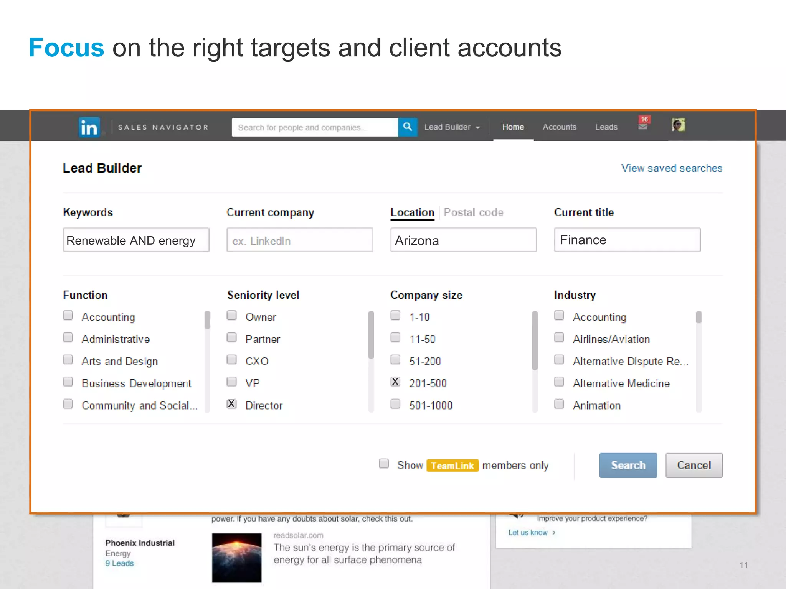
Task: Click the Let us know link
Action: pyautogui.click(x=532, y=533)
